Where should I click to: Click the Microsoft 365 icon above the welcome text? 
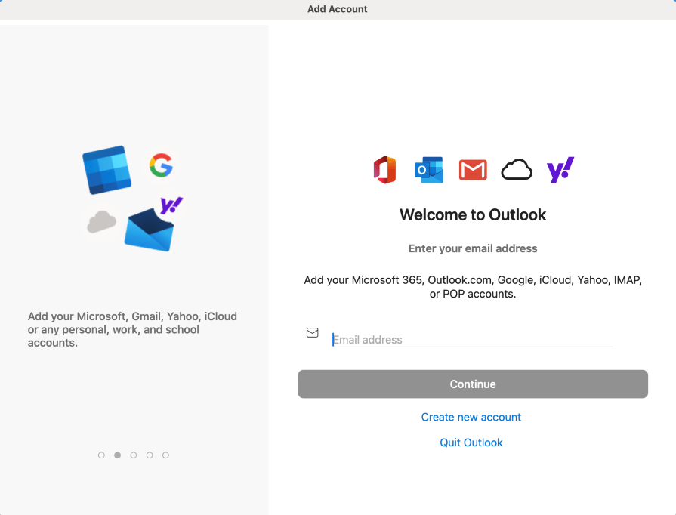click(x=384, y=169)
